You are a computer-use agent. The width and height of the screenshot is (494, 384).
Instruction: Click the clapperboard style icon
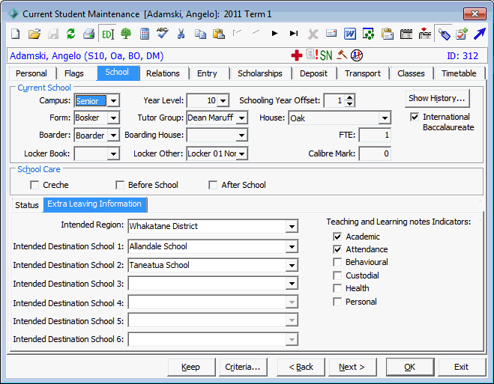[x=406, y=34]
